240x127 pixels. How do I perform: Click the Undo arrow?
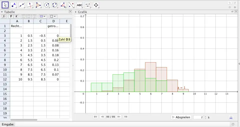230,3
